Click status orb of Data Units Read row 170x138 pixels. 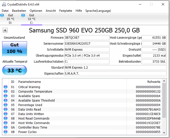coord(6,109)
